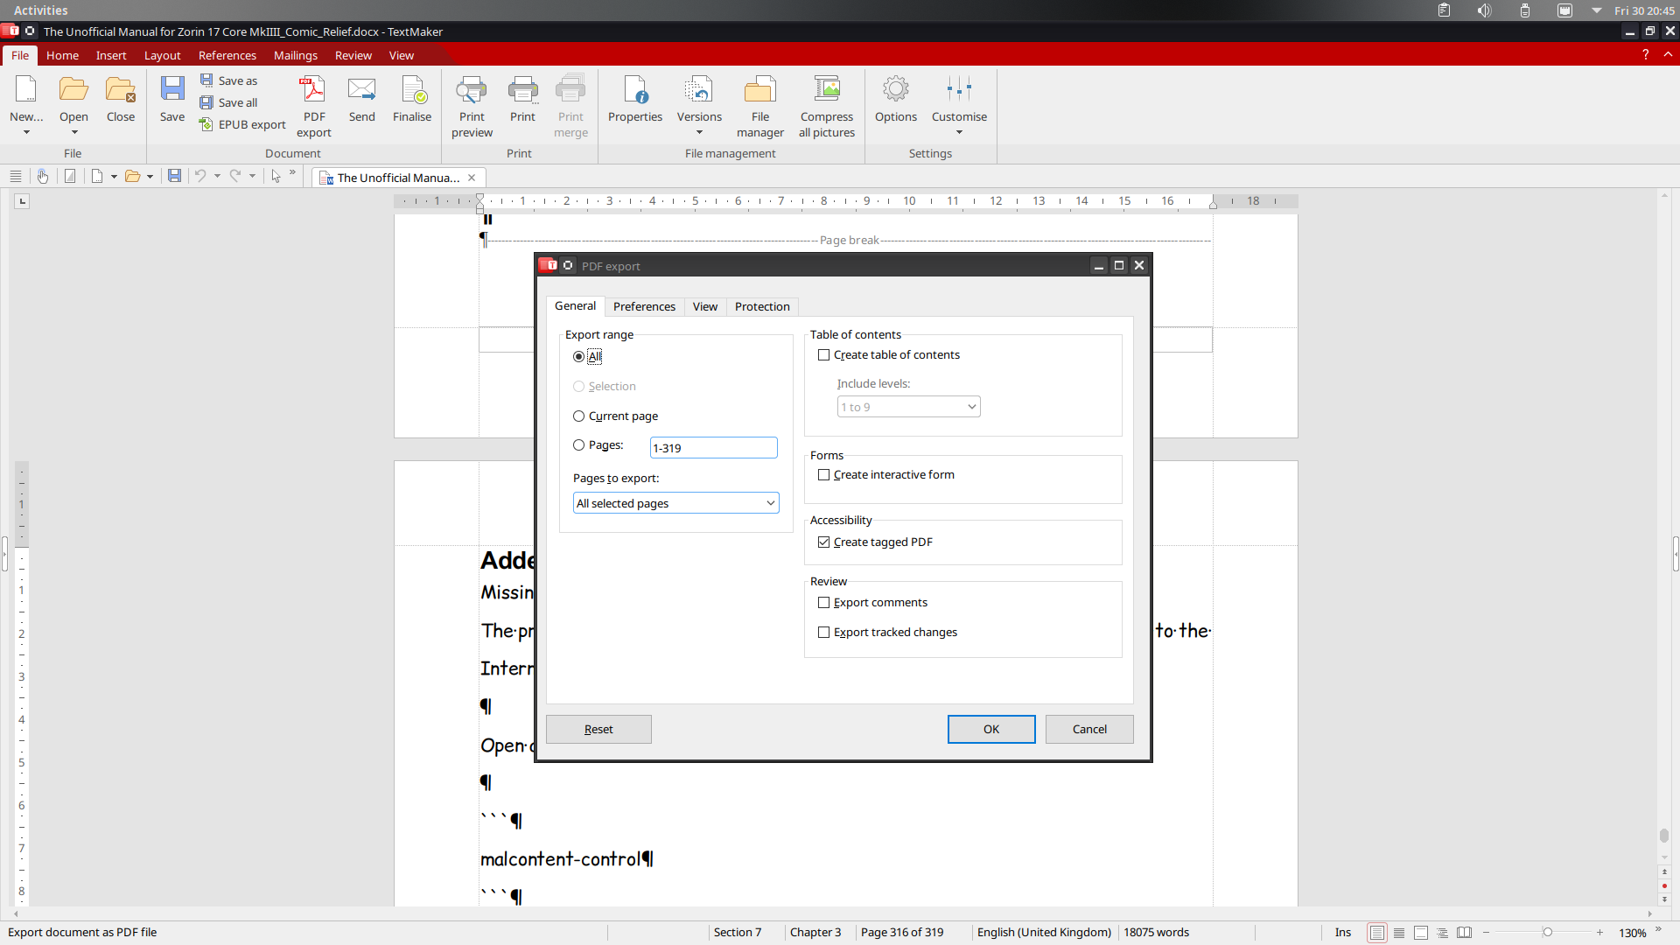Switch to the Protection tab
This screenshot has height=945, width=1680.
pyautogui.click(x=762, y=306)
